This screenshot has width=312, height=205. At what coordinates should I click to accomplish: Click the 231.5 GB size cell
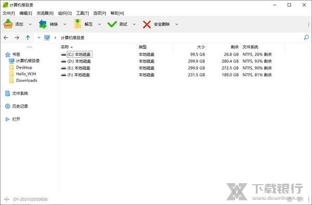(197, 75)
